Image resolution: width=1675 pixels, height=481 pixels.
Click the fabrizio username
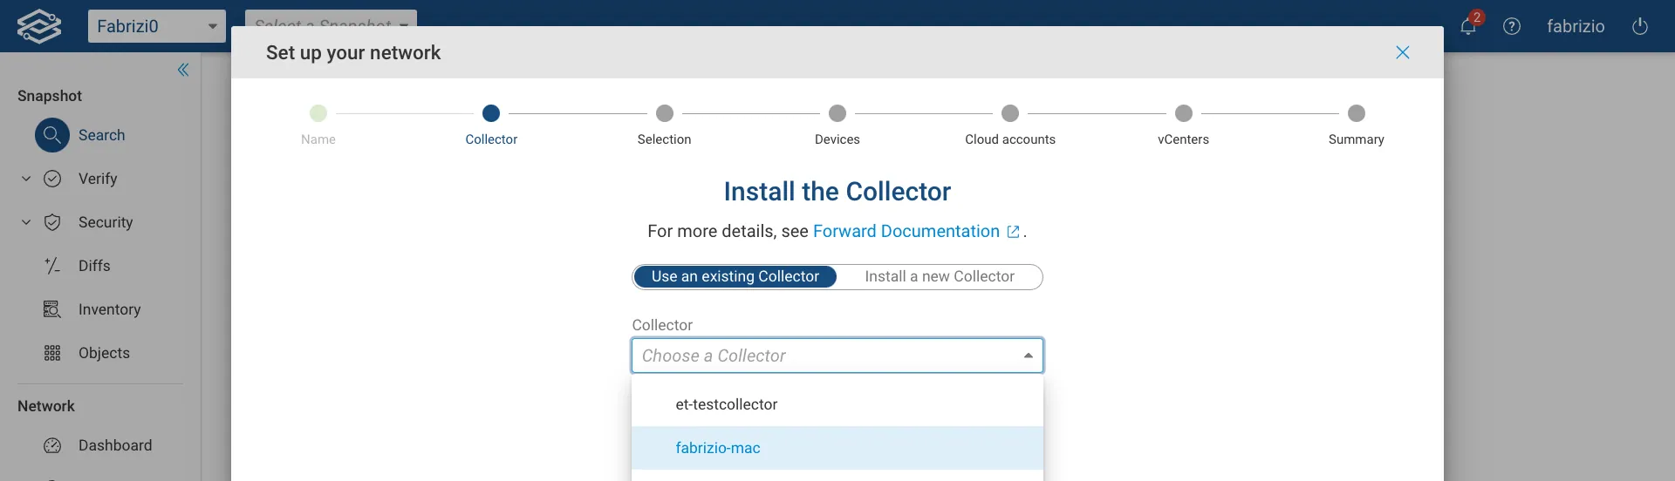[1576, 26]
